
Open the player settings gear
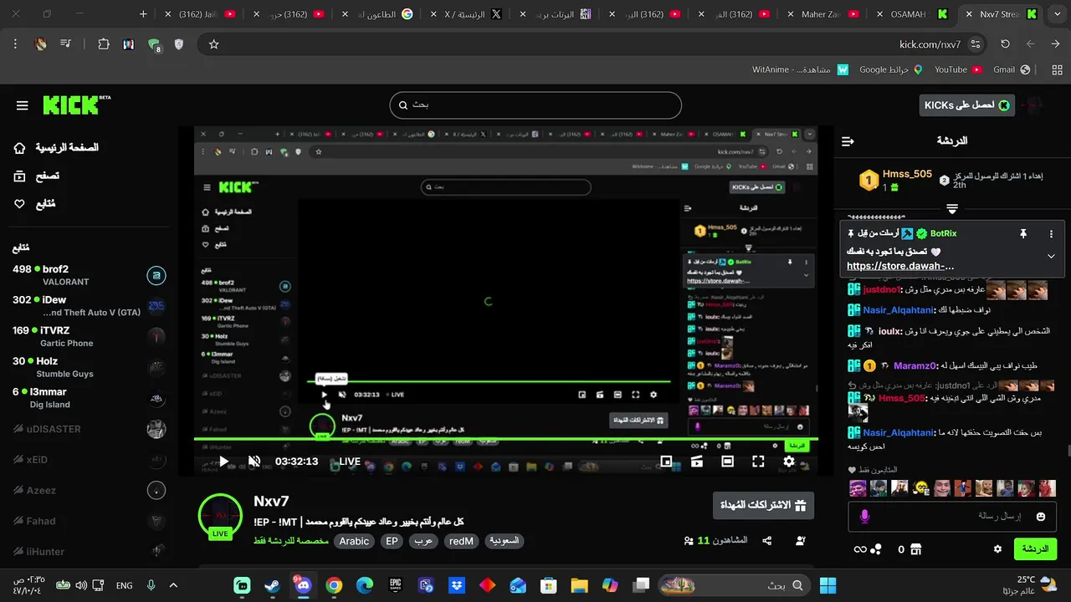789,462
